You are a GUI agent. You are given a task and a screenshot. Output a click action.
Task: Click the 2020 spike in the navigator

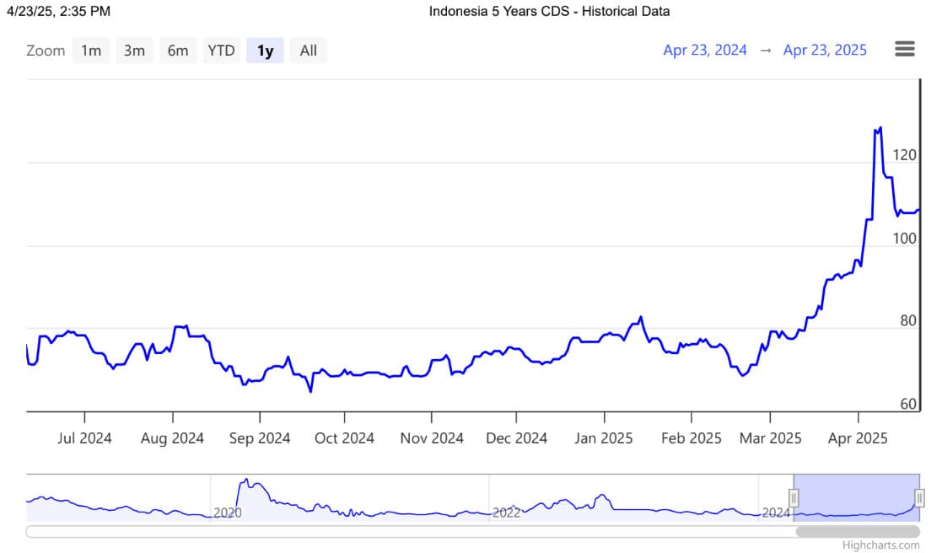pos(246,481)
